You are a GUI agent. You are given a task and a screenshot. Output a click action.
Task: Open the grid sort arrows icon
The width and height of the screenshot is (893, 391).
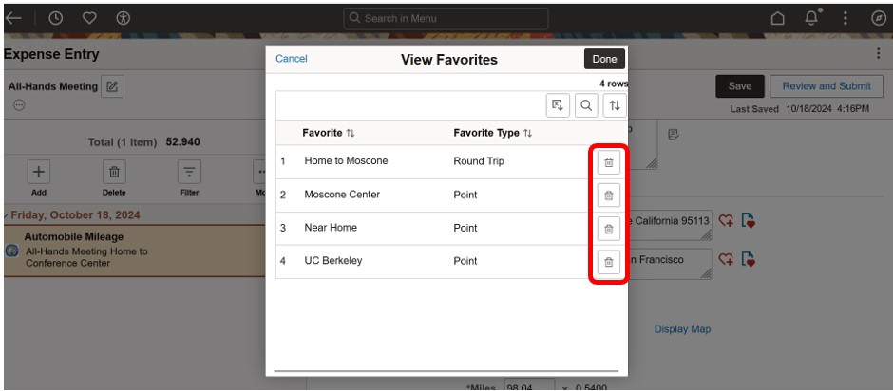[x=615, y=105]
